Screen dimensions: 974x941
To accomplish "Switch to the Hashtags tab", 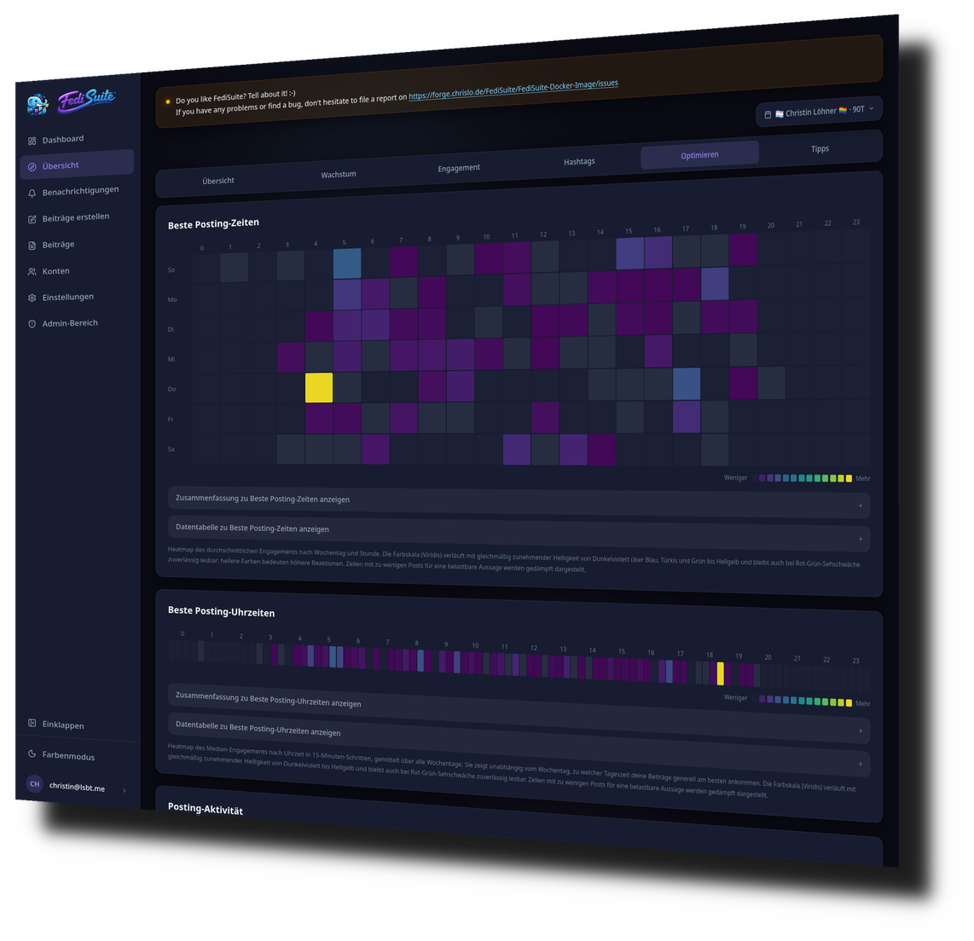I will pos(579,161).
